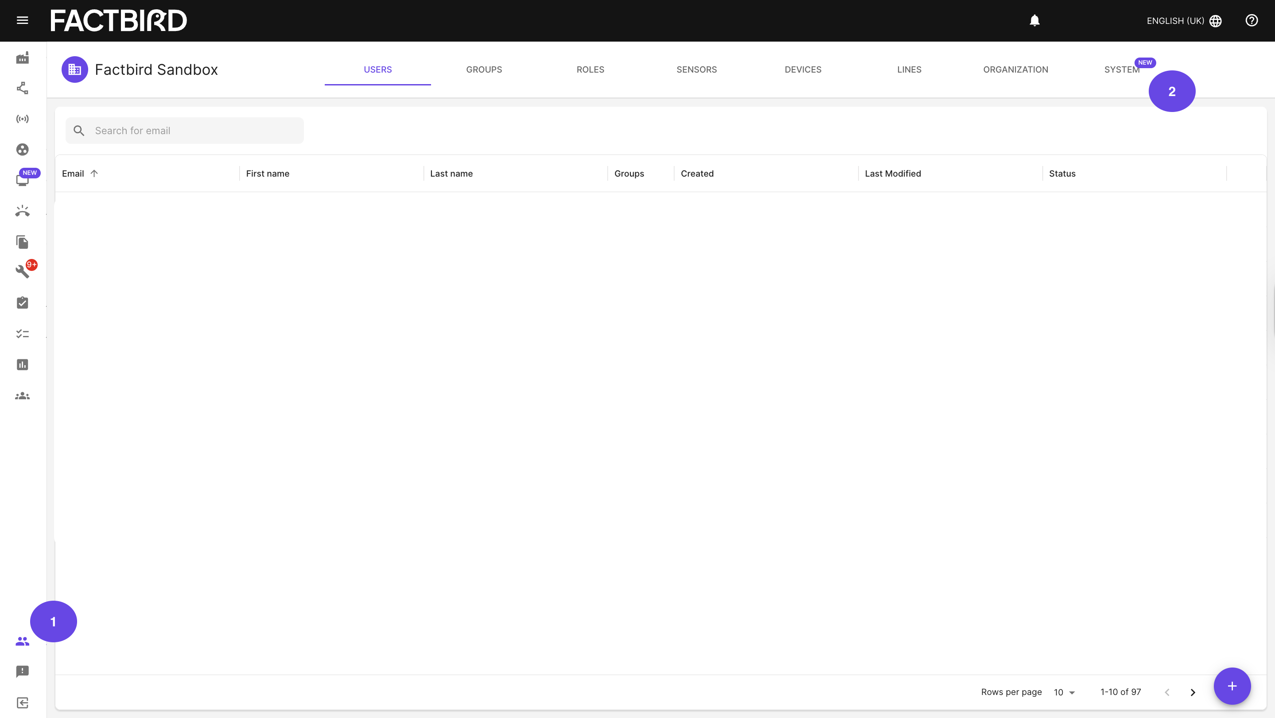Open the documents copy icon in sidebar
1275x718 pixels.
(x=22, y=242)
